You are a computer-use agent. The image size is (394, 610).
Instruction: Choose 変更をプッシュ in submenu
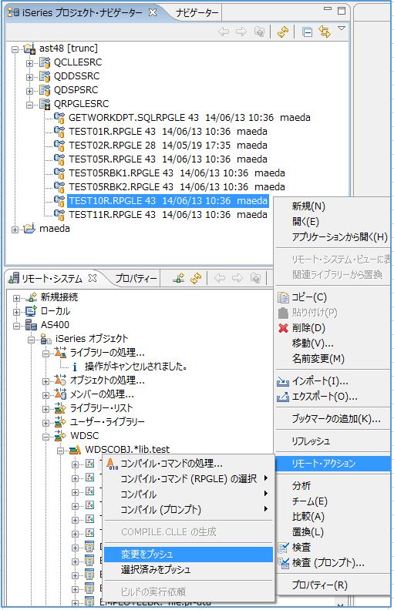coord(189,555)
